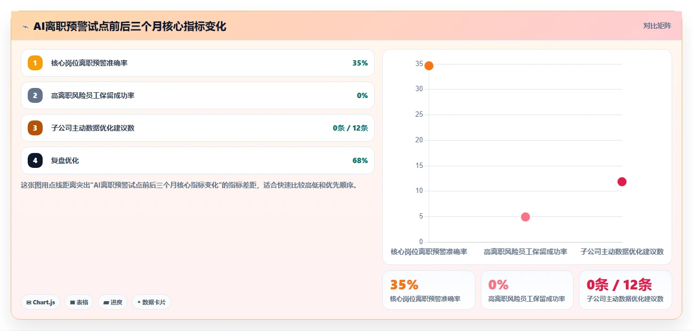Click the 68% value in 复盘优化 row
Screen dimensions: 693x331
pyautogui.click(x=360, y=160)
